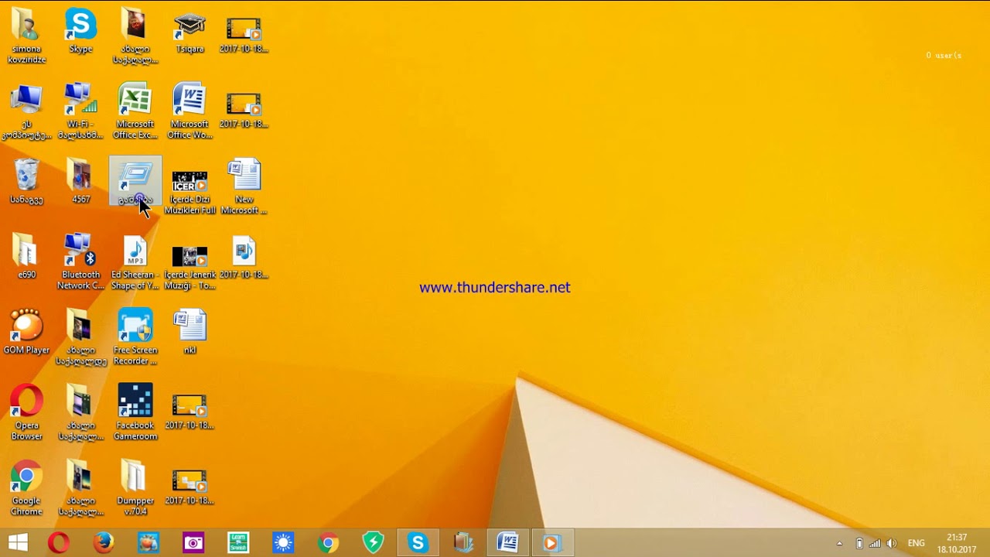Click the "0 user(s" text widget
The height and width of the screenshot is (557, 990).
(944, 56)
